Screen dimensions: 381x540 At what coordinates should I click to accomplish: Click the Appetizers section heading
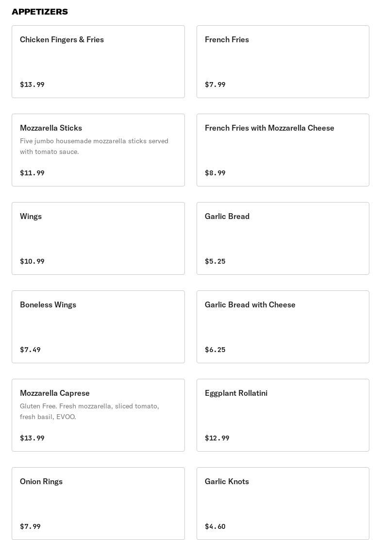[40, 12]
